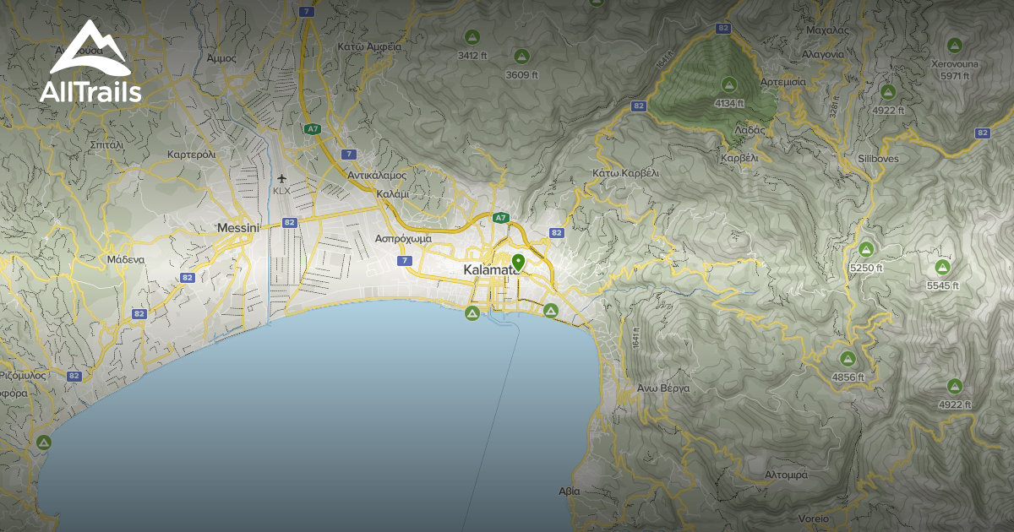Click the A7 highway shield above Kalamata
1014x532 pixels.
501,216
